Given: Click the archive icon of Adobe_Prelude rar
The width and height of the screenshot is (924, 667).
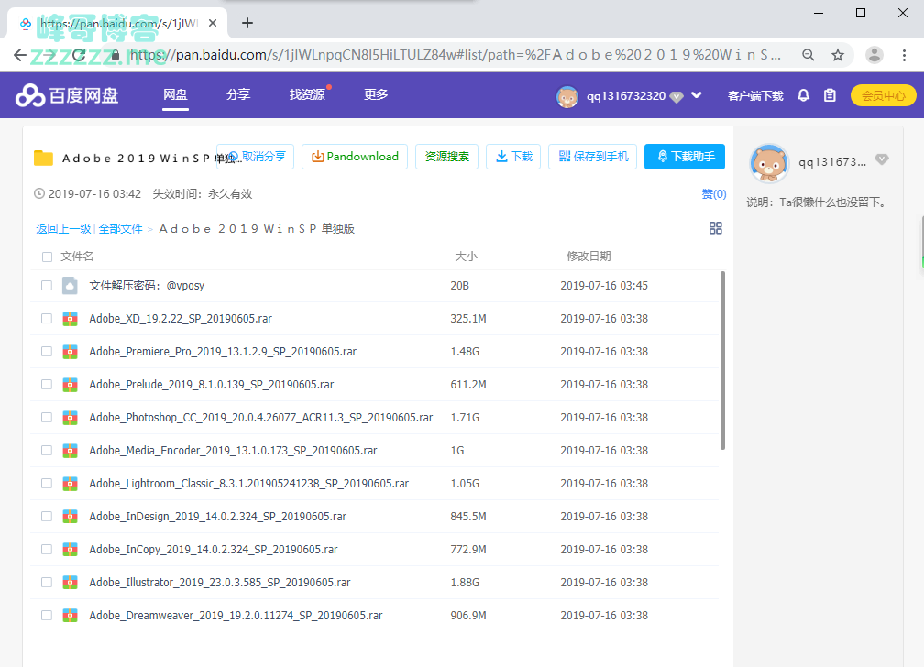Looking at the screenshot, I should pyautogui.click(x=70, y=385).
